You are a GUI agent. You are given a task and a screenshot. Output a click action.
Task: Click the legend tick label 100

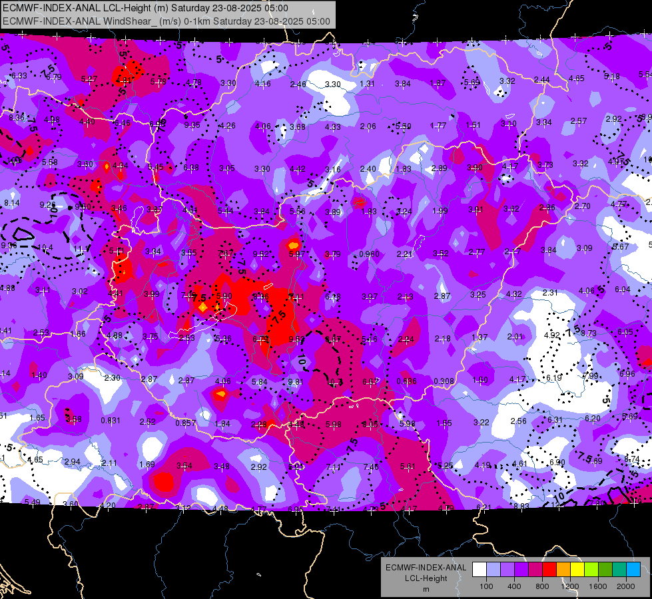[x=486, y=586]
